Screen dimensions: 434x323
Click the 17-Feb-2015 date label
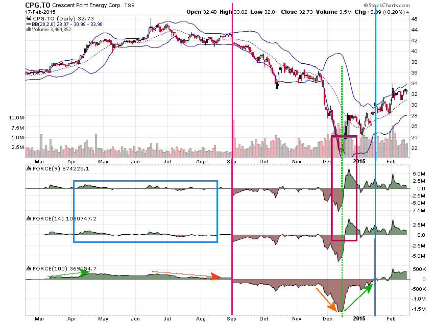[x=40, y=12]
